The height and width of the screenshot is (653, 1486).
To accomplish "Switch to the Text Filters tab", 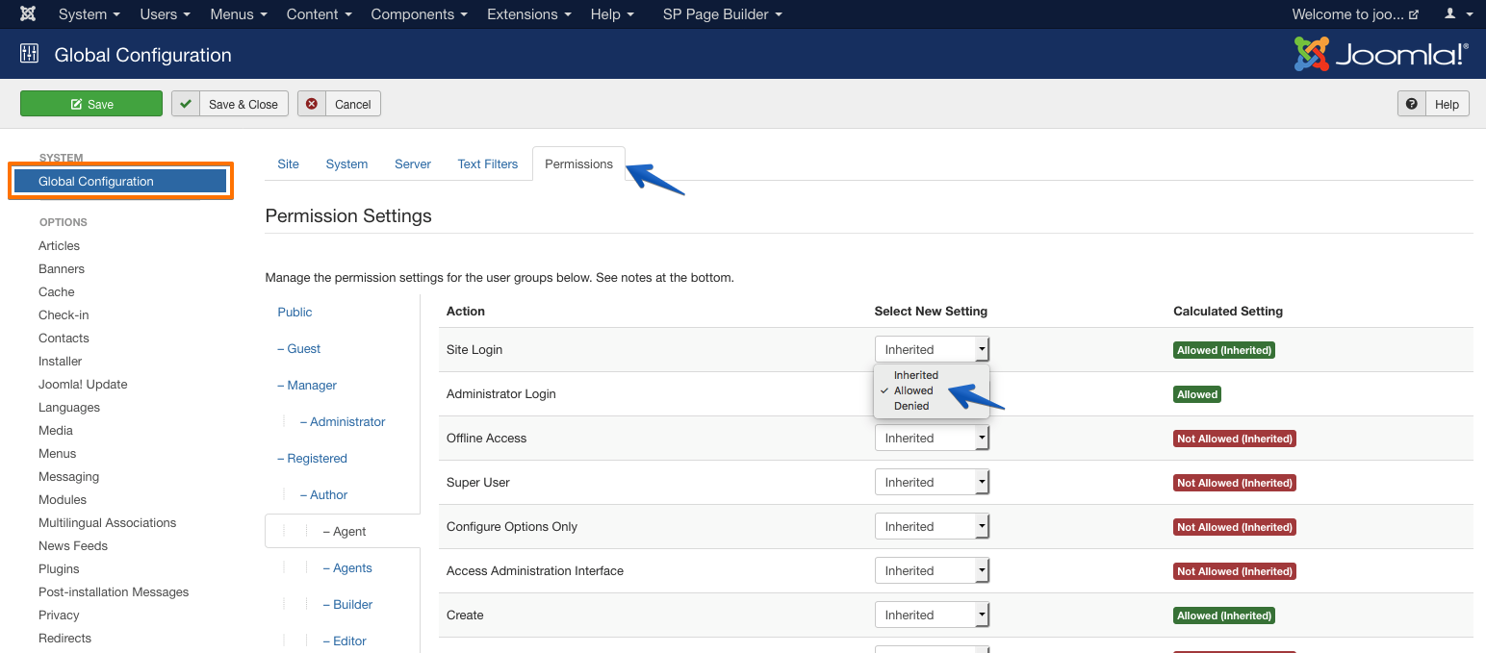I will pyautogui.click(x=487, y=163).
